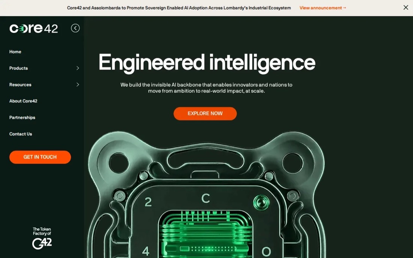Screen dimensions: 413x258
Task: Open the Partnerships page
Action: point(22,118)
